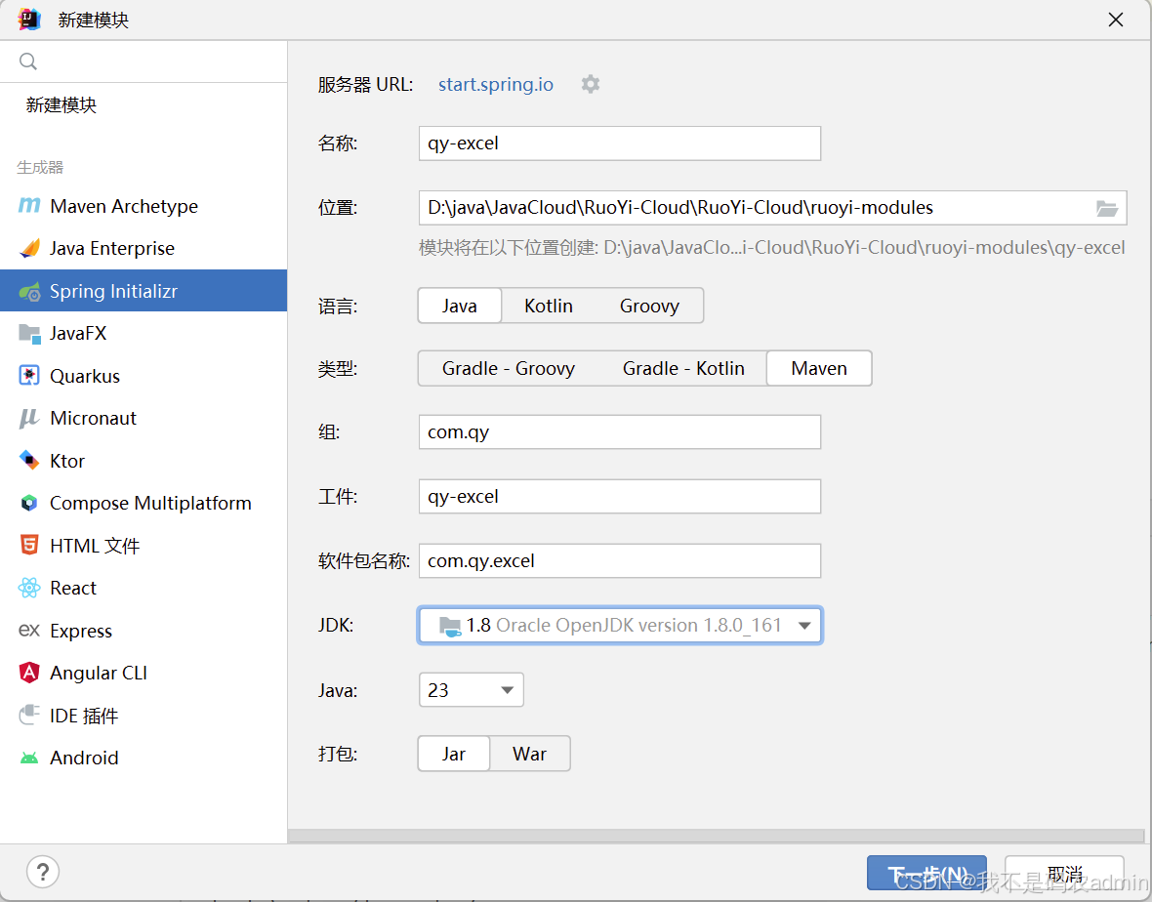Select Java as the language
The image size is (1152, 902).
(460, 306)
